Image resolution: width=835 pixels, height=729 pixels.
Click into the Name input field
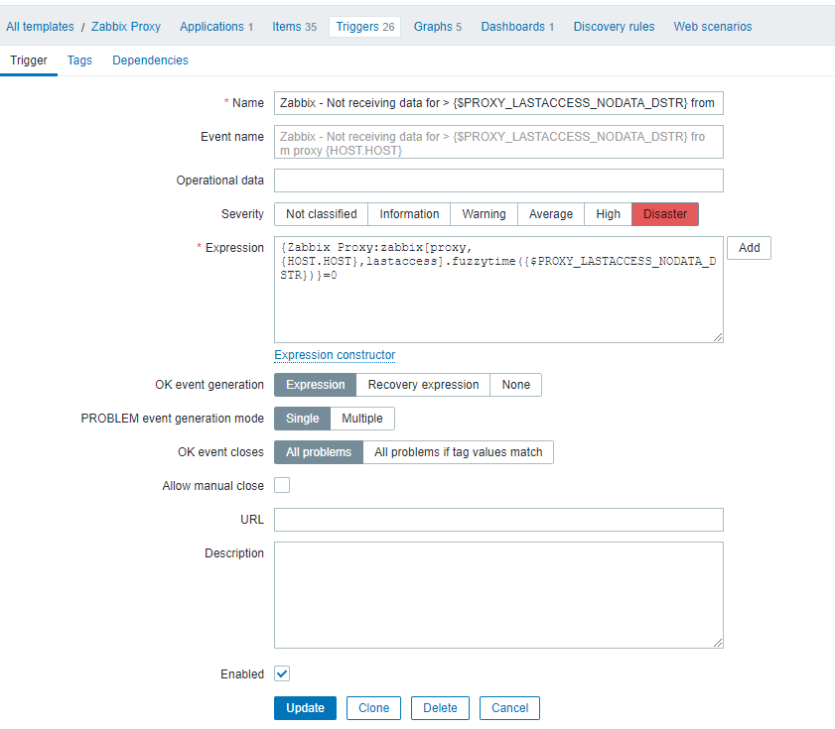(498, 103)
